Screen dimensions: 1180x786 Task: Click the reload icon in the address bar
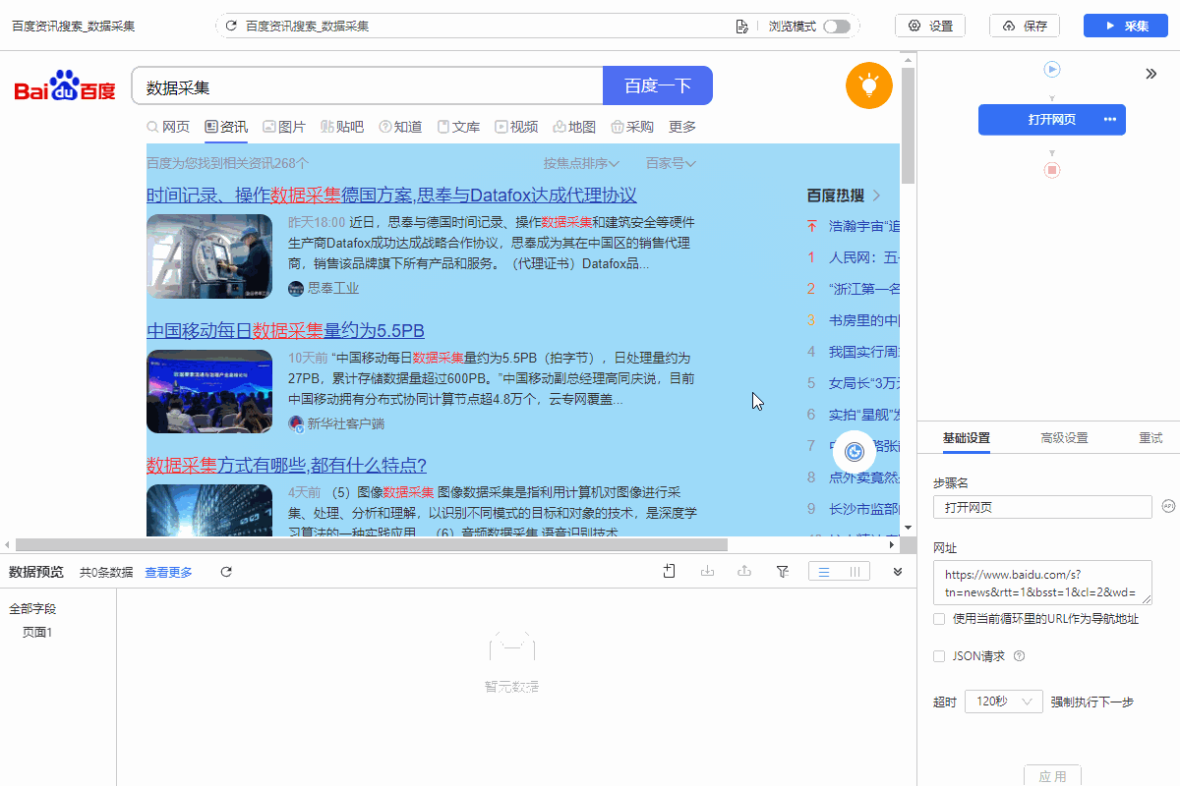(231, 27)
